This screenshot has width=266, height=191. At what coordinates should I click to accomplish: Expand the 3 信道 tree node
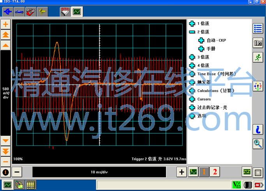point(192,57)
